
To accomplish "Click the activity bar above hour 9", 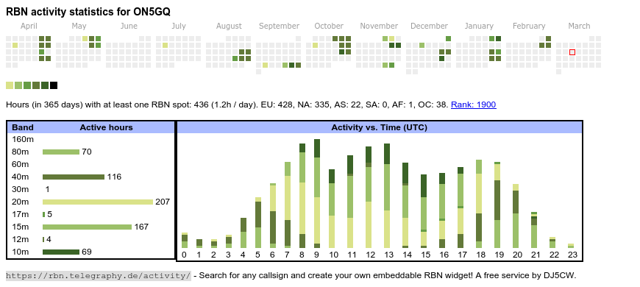I will click(317, 194).
